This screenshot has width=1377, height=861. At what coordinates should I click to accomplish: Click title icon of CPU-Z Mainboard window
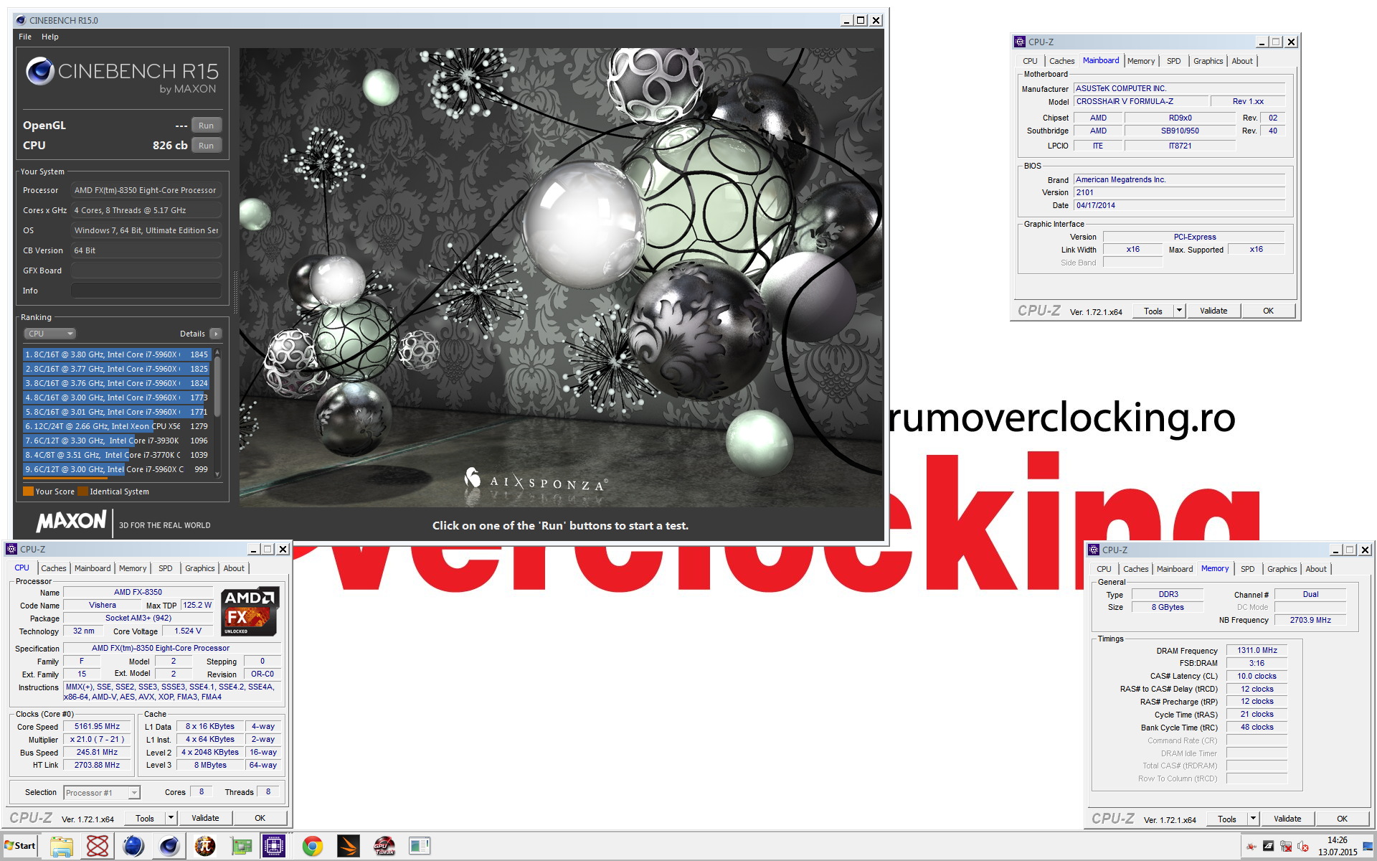coord(1020,42)
